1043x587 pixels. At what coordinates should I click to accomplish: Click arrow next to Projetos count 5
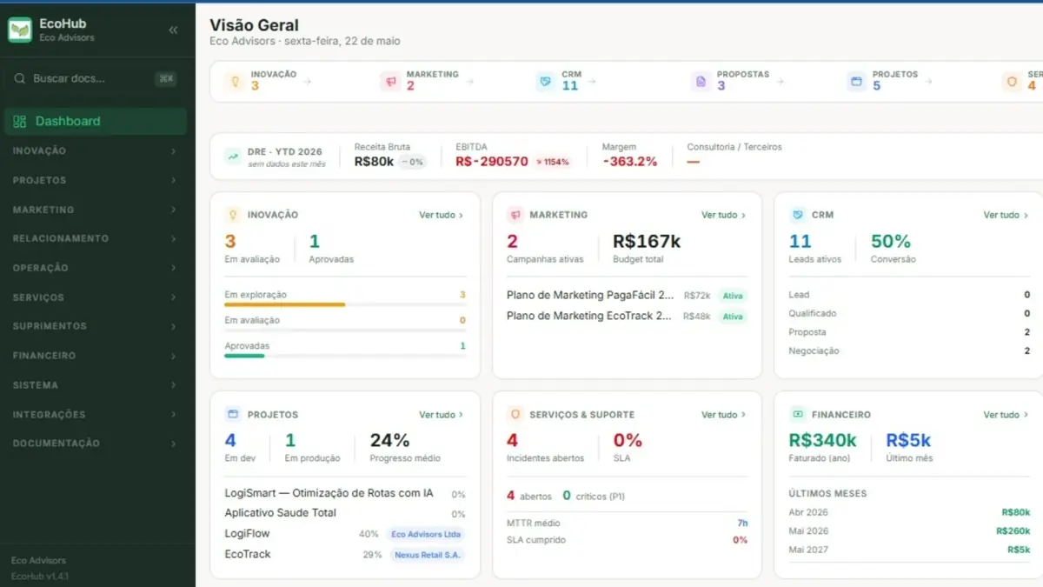point(928,82)
